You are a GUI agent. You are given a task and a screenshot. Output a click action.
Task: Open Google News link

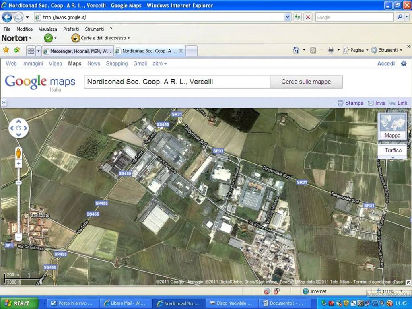coord(93,63)
